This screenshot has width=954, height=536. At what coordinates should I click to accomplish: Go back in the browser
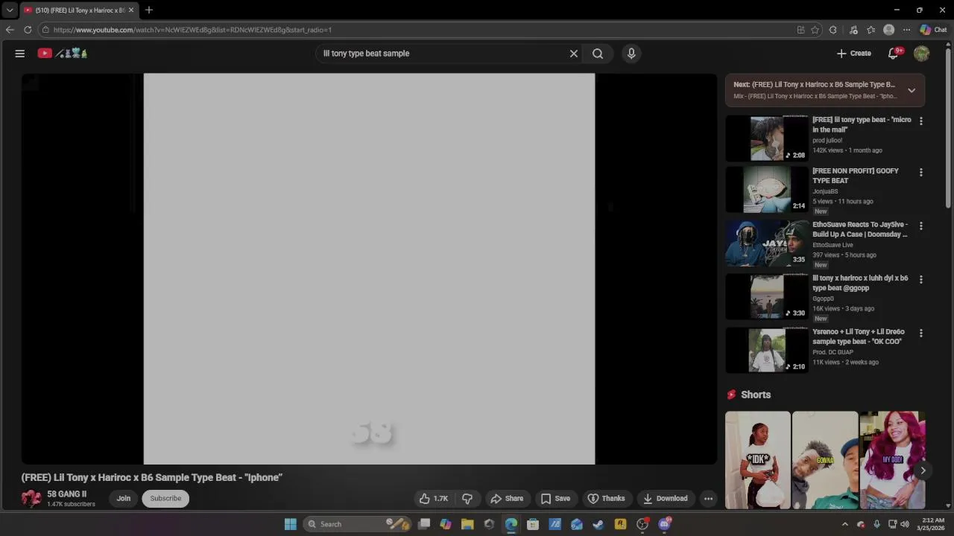[x=10, y=30]
